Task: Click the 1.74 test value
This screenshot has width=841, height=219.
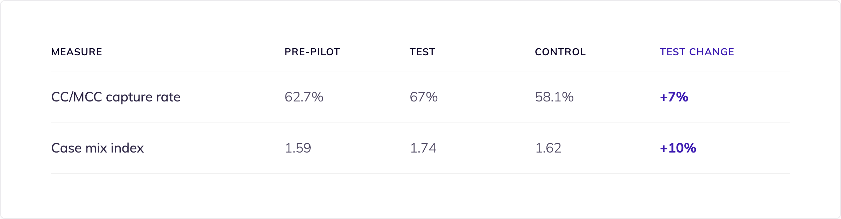Action: pos(423,148)
